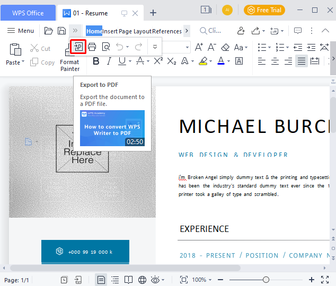This screenshot has width=336, height=286.
Task: Align text left
Action: point(262,61)
